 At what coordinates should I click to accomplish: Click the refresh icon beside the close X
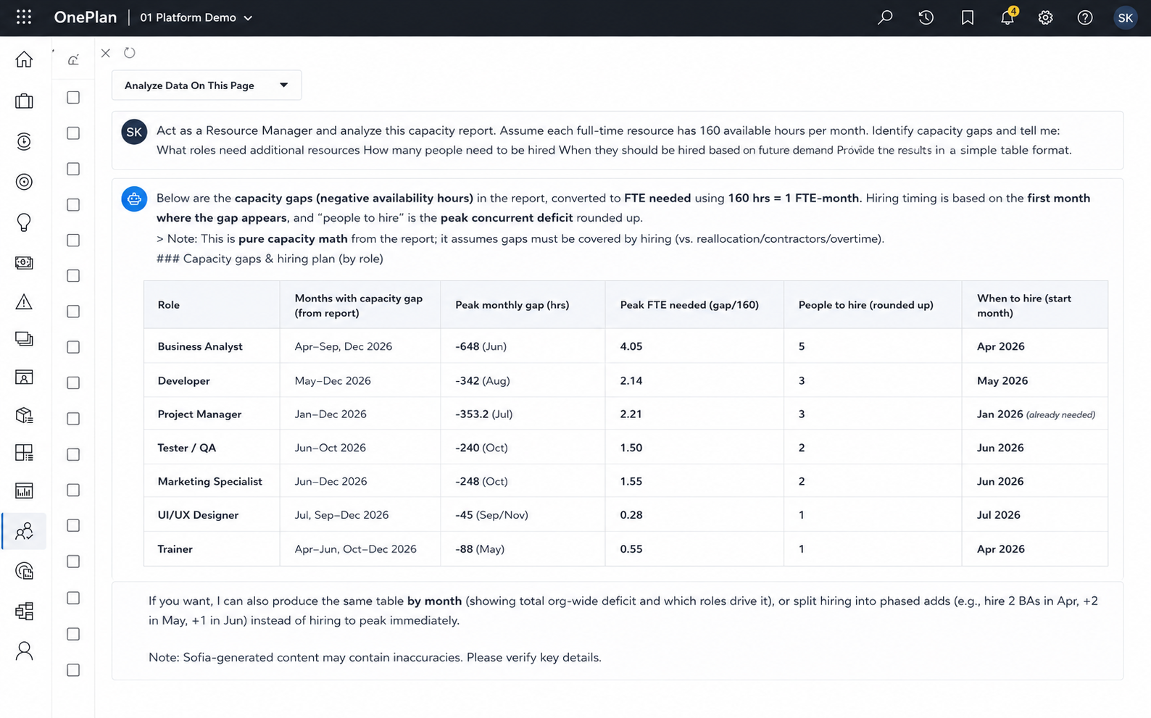pos(130,53)
